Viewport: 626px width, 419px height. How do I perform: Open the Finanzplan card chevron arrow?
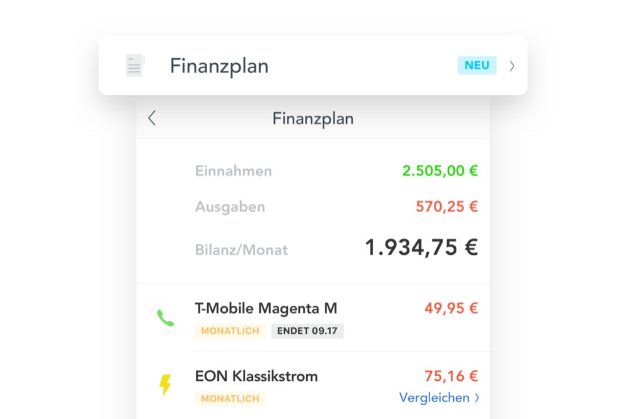(512, 66)
